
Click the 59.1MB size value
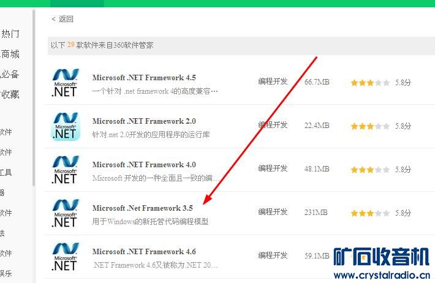(317, 256)
